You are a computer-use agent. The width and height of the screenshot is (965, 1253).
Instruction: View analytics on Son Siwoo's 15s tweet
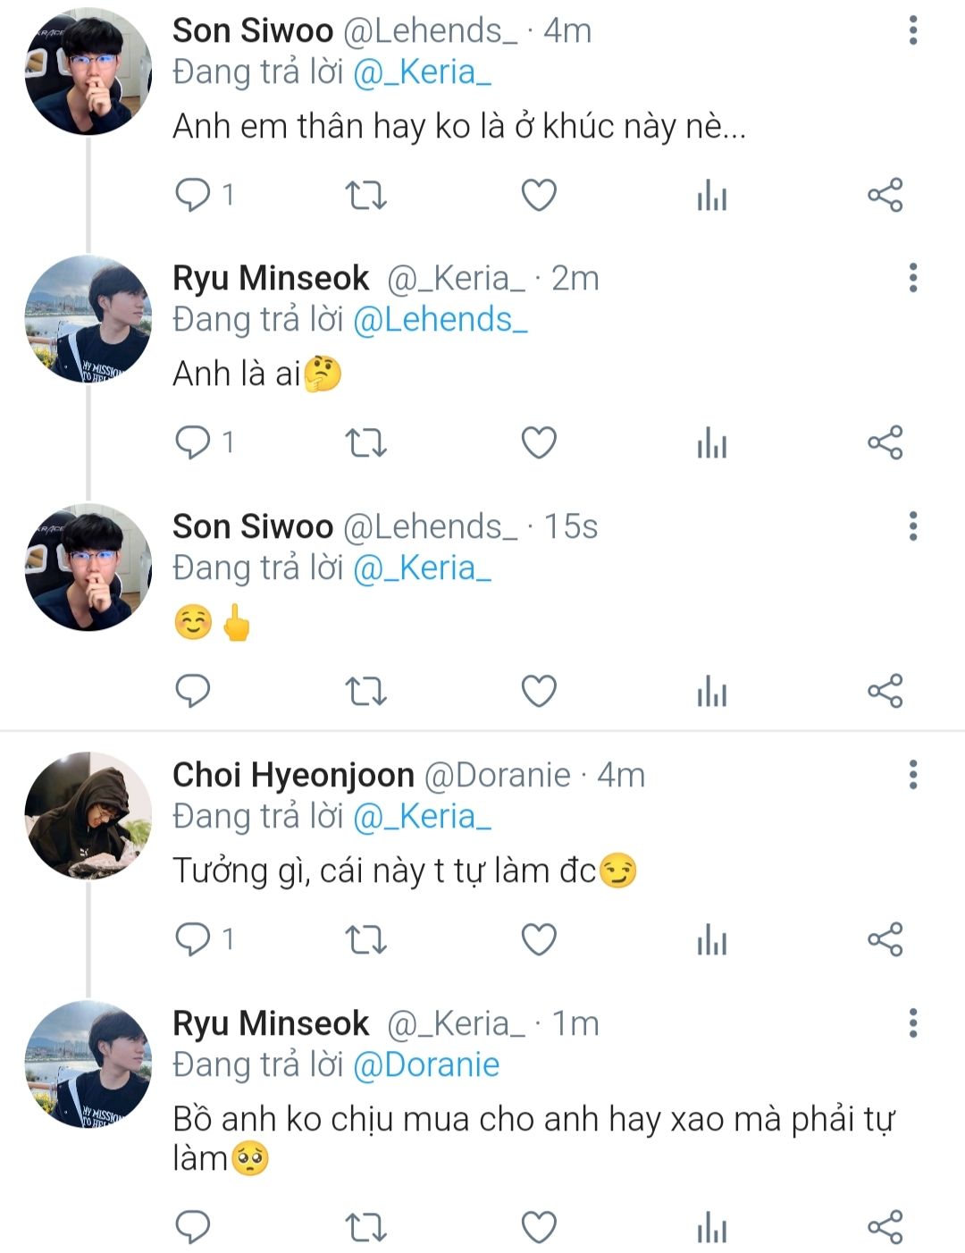click(x=712, y=690)
